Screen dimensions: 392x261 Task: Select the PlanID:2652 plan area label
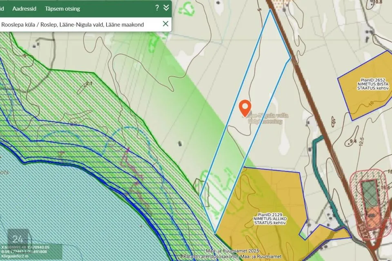[x=373, y=84]
